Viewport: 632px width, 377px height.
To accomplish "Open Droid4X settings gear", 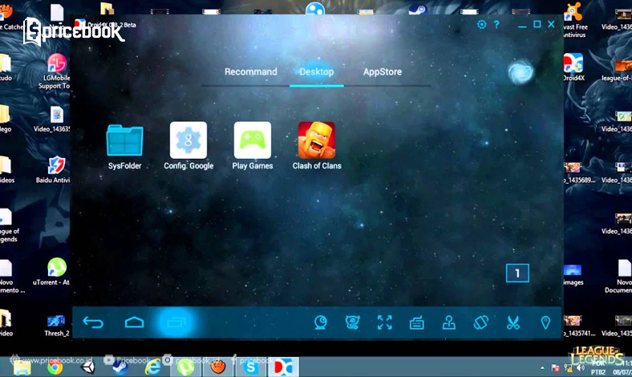I will (x=482, y=25).
